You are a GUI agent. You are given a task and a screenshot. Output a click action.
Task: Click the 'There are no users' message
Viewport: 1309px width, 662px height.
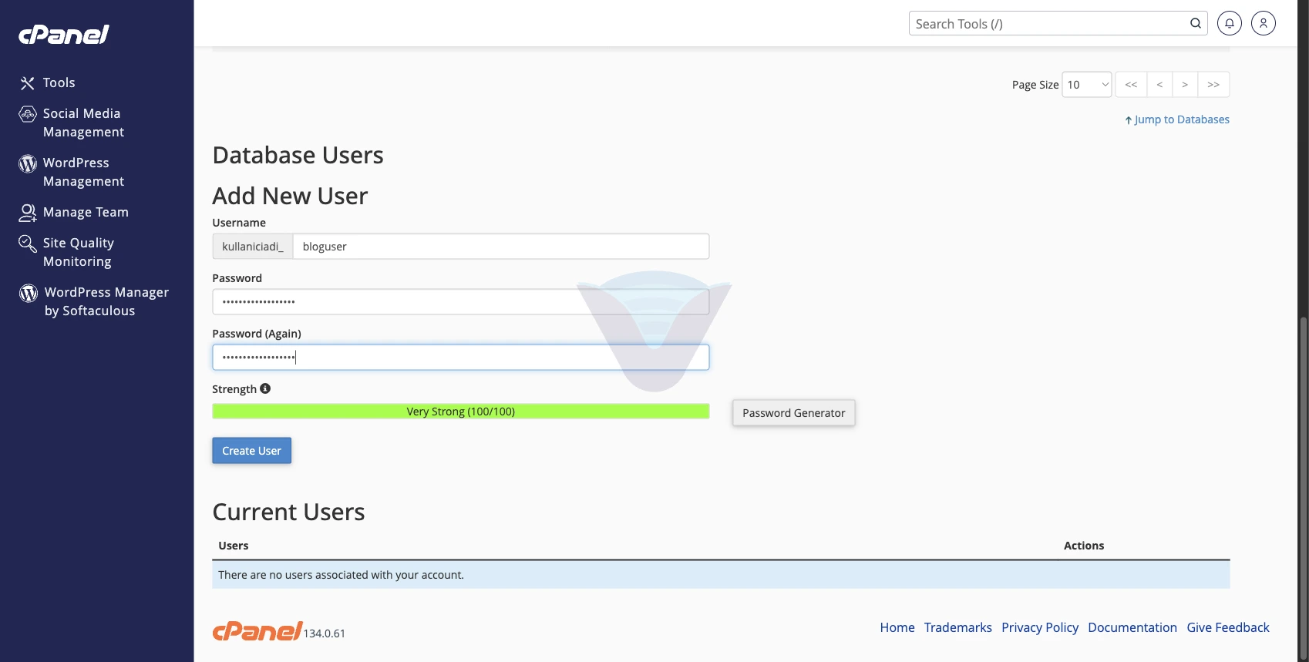pyautogui.click(x=341, y=575)
